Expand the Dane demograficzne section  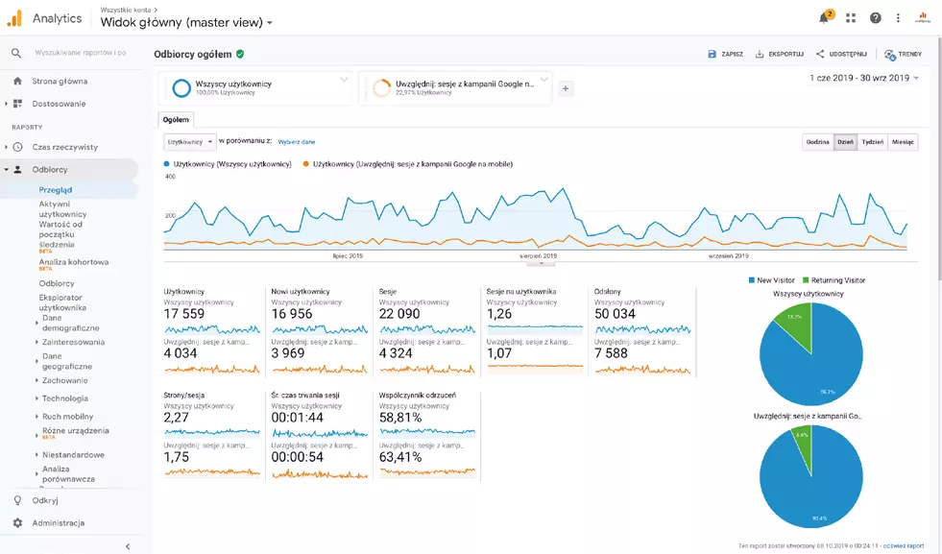tap(36, 323)
